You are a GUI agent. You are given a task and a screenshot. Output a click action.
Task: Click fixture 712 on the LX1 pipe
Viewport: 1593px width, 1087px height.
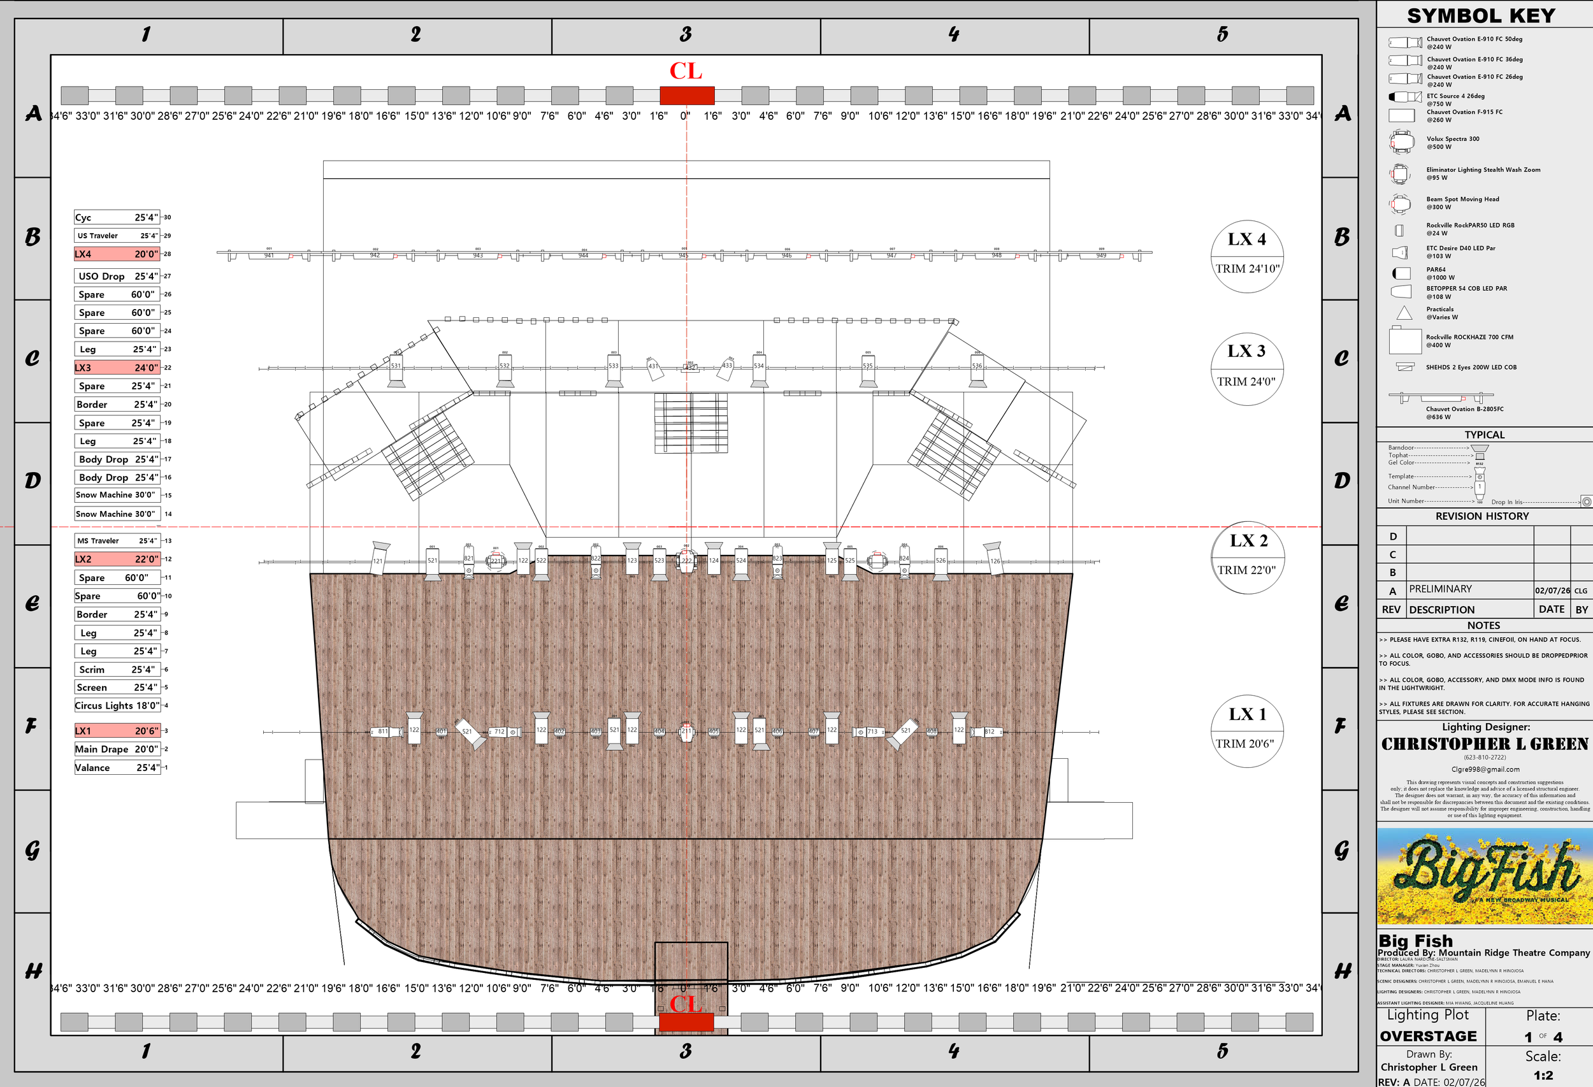[x=505, y=732]
